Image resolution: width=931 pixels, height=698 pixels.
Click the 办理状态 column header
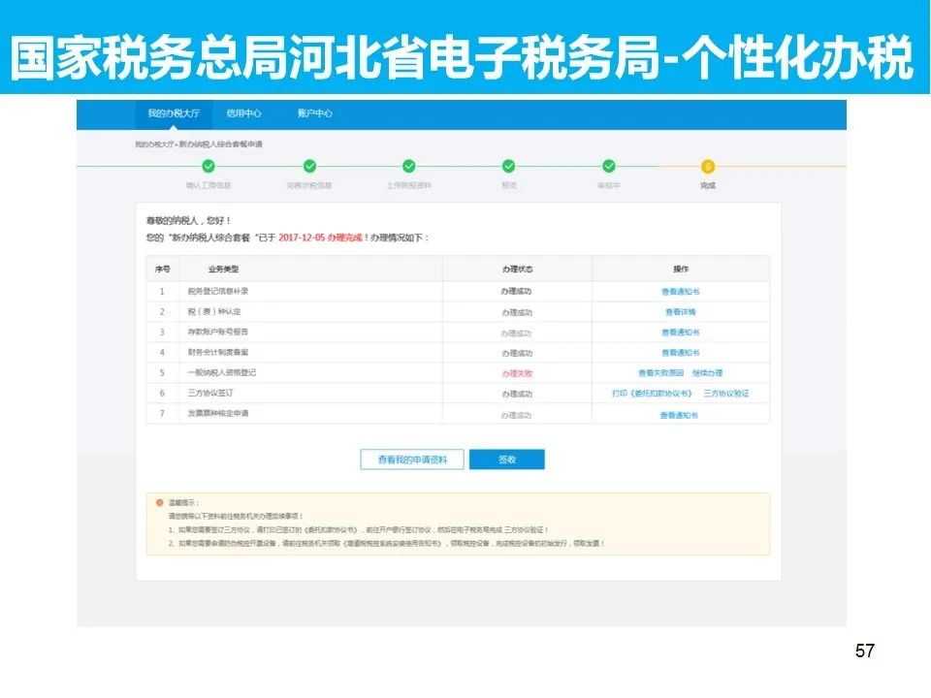pos(517,269)
